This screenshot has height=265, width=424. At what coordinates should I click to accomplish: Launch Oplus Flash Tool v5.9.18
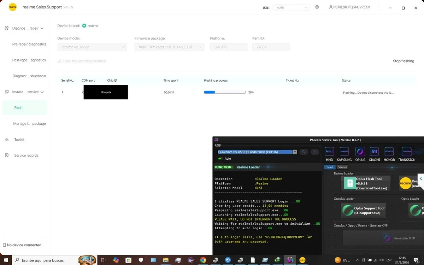tap(366, 183)
